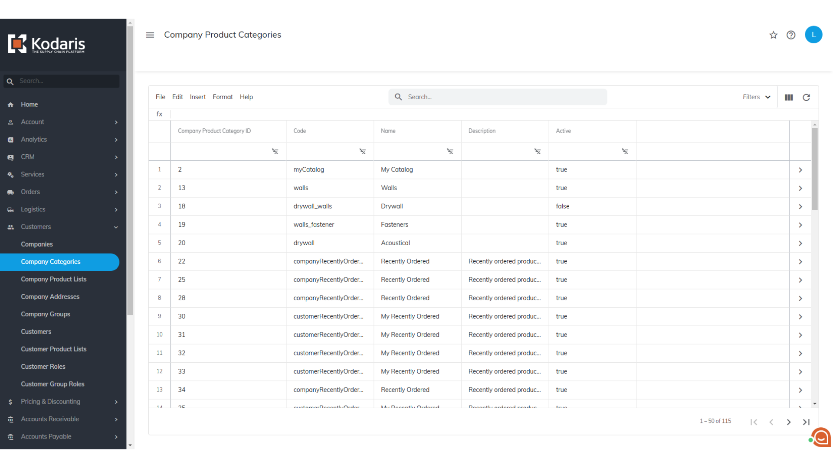Screen dimensions: 833x468
Task: Go to next page arrow
Action: tap(789, 422)
